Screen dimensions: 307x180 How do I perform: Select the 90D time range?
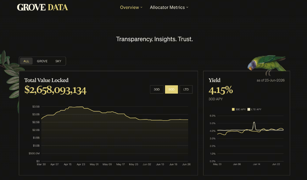pos(171,89)
